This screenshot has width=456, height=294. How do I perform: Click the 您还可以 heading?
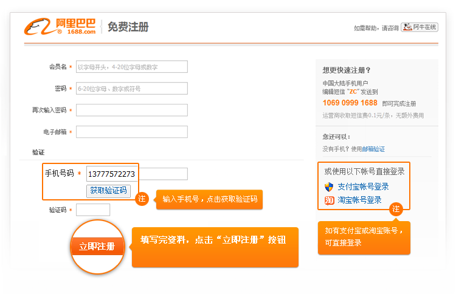point(336,137)
